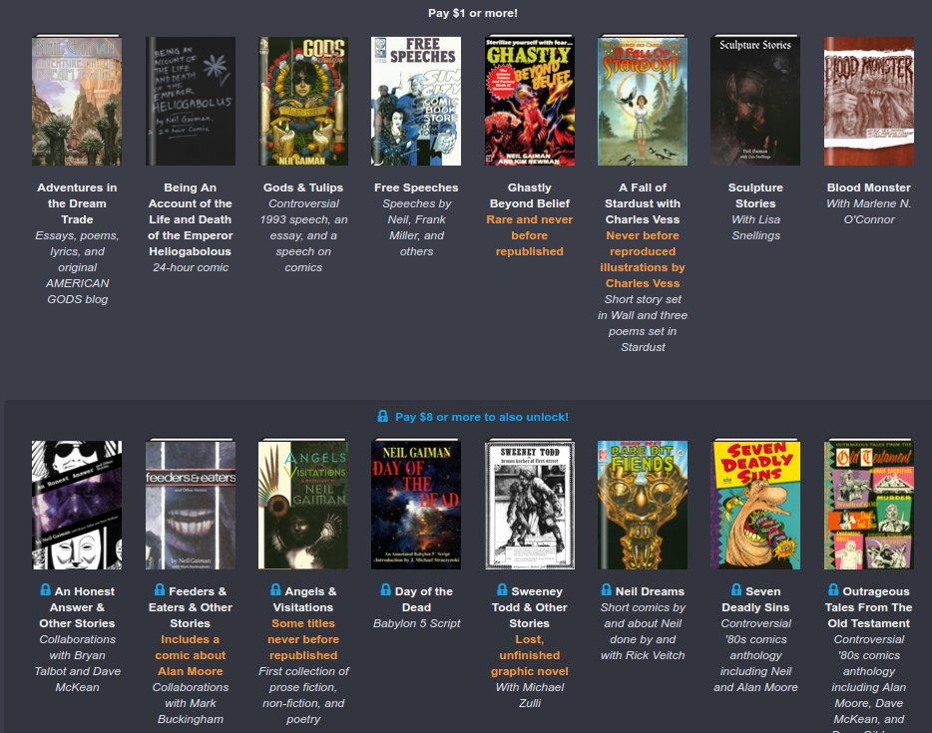The height and width of the screenshot is (733, 932).
Task: Click Adventures in the Dream Trade title
Action: coord(77,203)
